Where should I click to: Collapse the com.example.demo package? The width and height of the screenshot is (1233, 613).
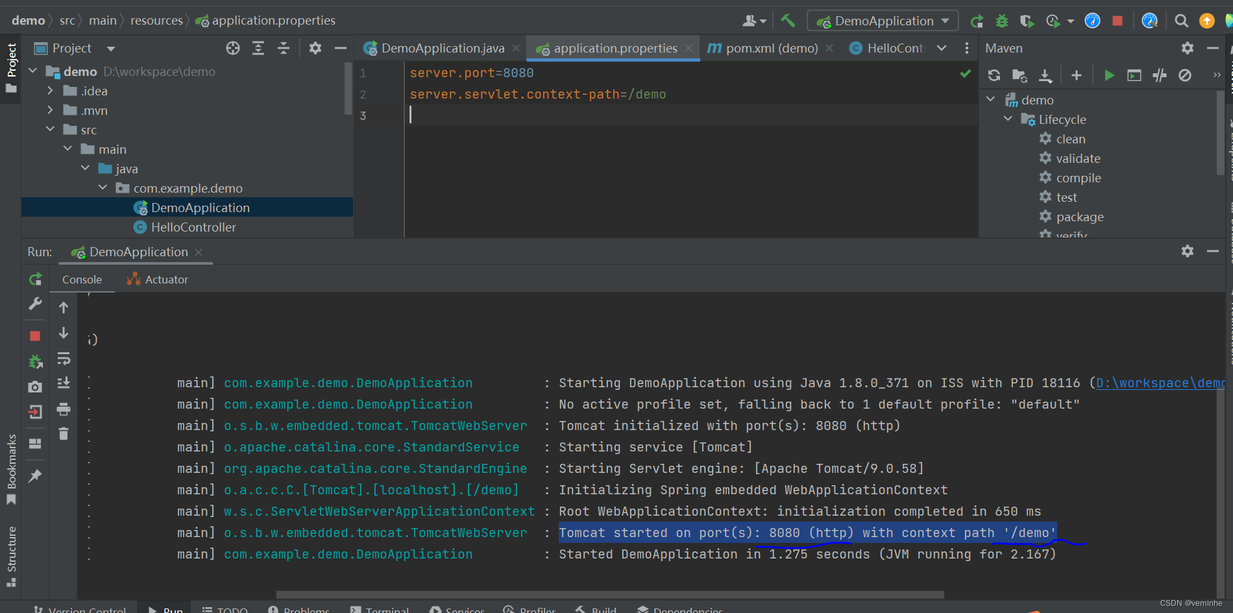pyautogui.click(x=103, y=187)
